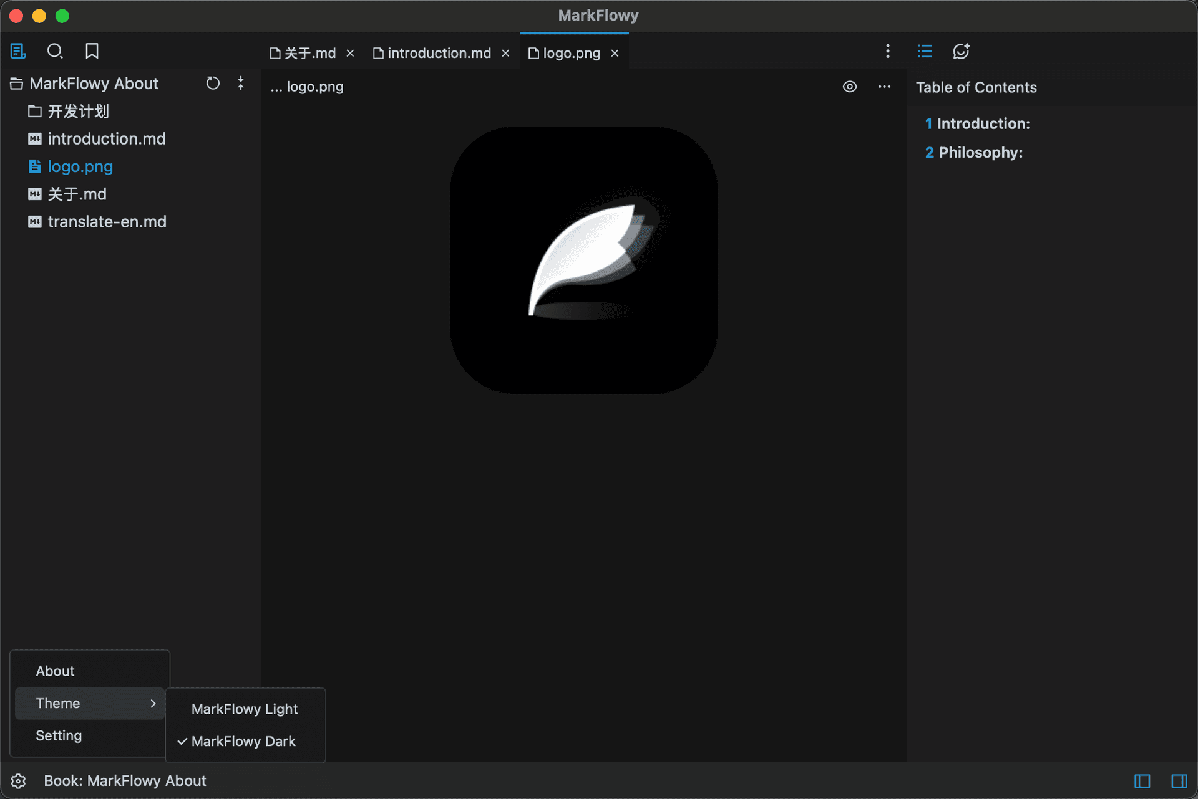
Task: Select the MarkFlowy Dark theme option
Action: (x=243, y=741)
